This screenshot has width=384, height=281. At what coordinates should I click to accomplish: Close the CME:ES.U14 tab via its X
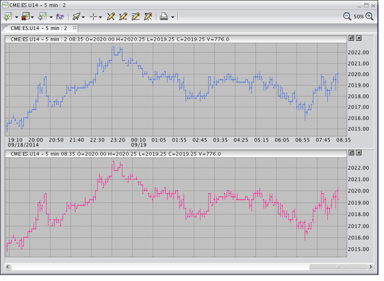(74, 28)
